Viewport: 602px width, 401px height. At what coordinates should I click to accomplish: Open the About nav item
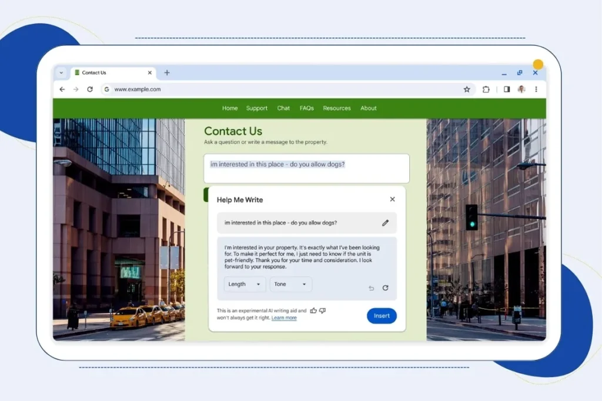tap(368, 108)
